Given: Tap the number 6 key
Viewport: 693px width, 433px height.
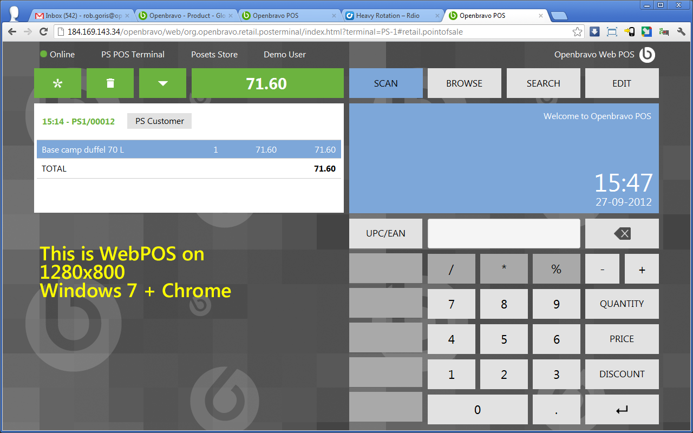Looking at the screenshot, I should tap(557, 339).
